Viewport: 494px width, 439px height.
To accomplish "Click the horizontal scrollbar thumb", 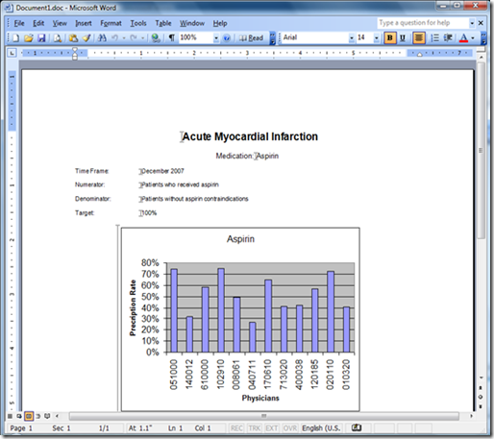I will 264,416.
